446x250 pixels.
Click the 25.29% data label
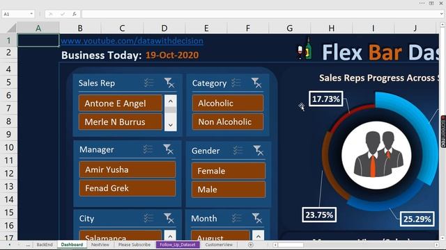(x=417, y=219)
